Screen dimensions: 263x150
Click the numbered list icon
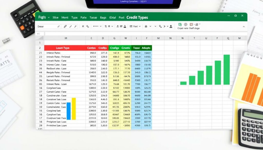coord(106,26)
